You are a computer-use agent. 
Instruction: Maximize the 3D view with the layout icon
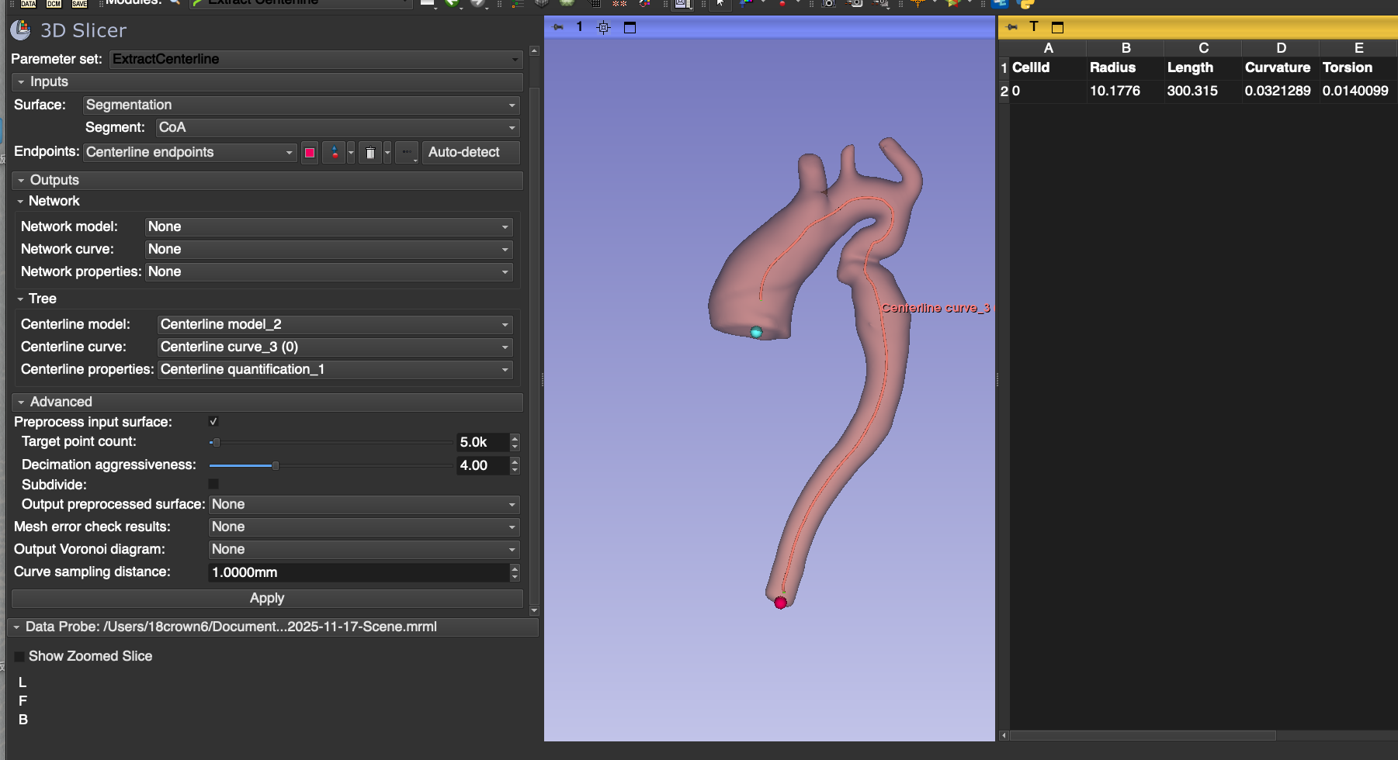pos(630,27)
